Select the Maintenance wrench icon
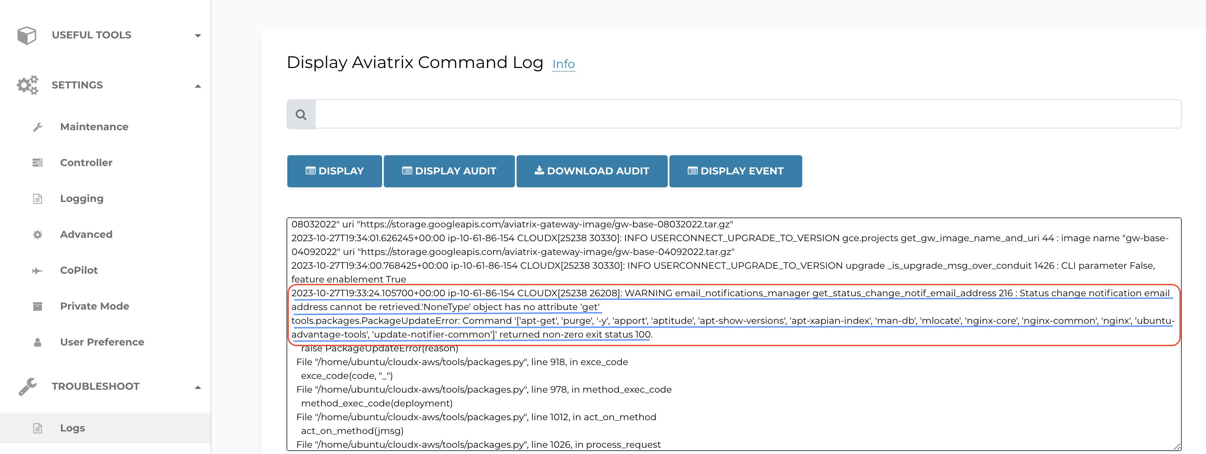This screenshot has height=454, width=1206. click(x=38, y=126)
